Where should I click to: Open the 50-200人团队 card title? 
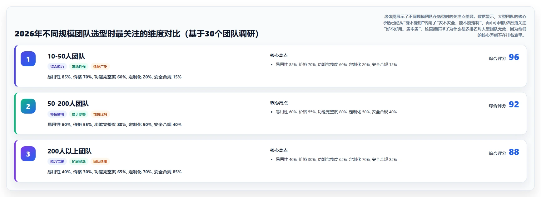pyautogui.click(x=68, y=104)
